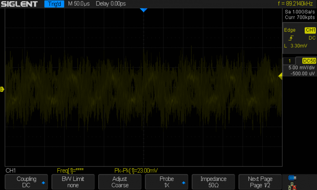This screenshot has width=317, height=190.
Task: Select the channel 1 number tab
Action: point(289,61)
